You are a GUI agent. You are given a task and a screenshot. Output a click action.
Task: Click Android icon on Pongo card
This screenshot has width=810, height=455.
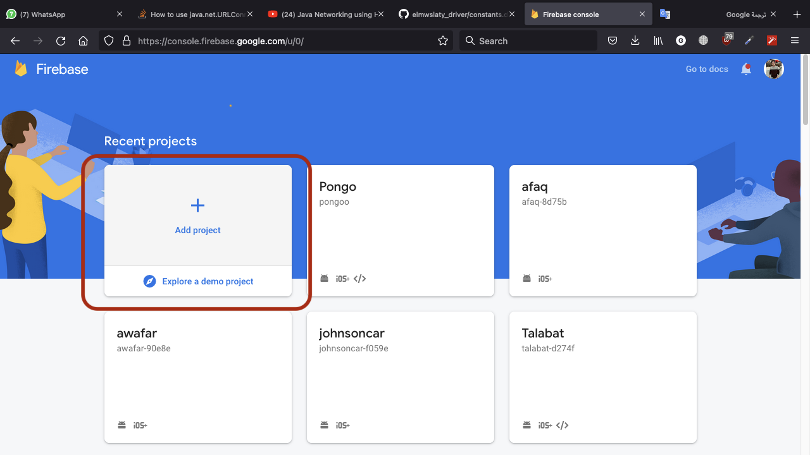325,279
